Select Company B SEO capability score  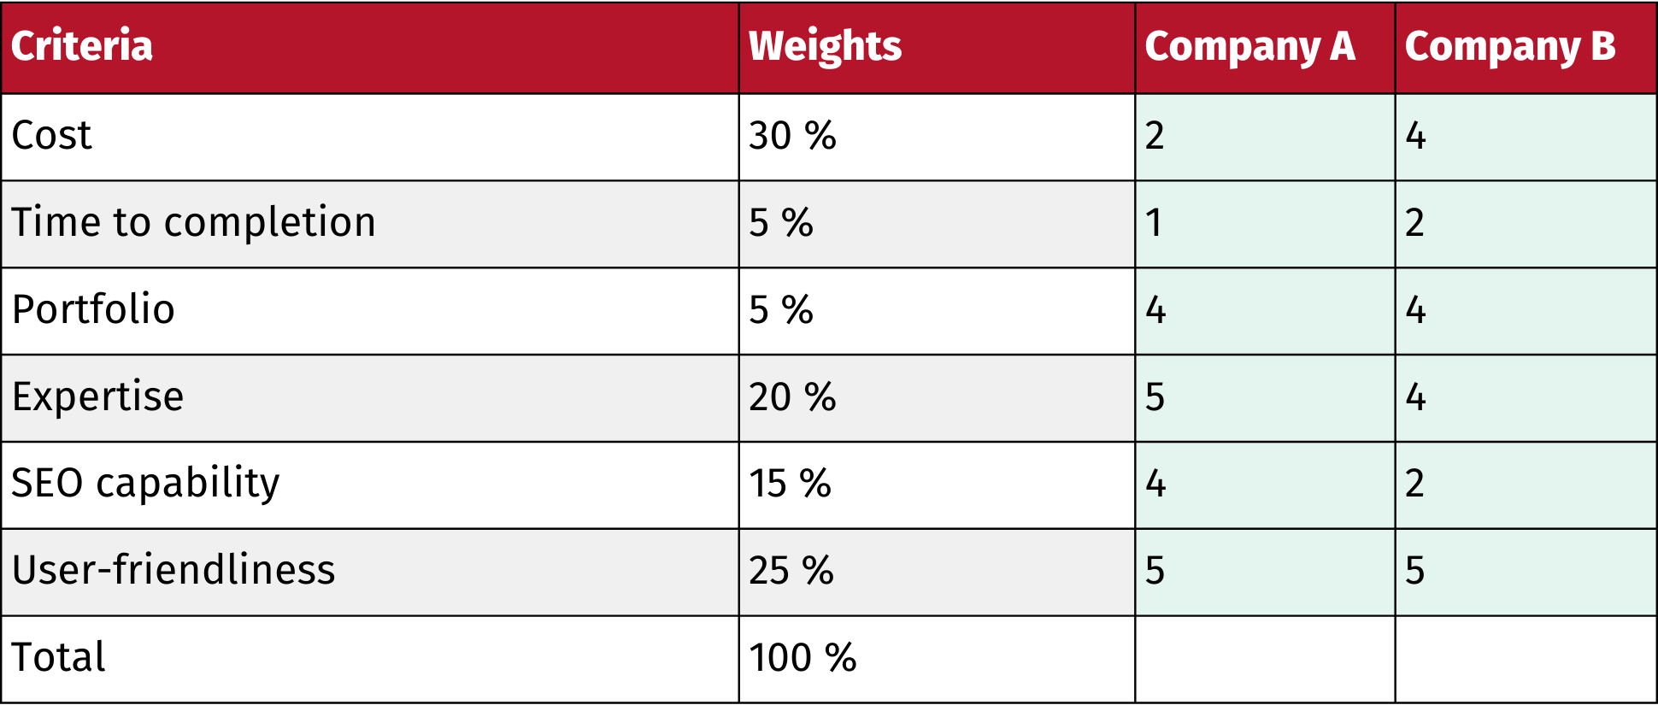coord(1526,485)
